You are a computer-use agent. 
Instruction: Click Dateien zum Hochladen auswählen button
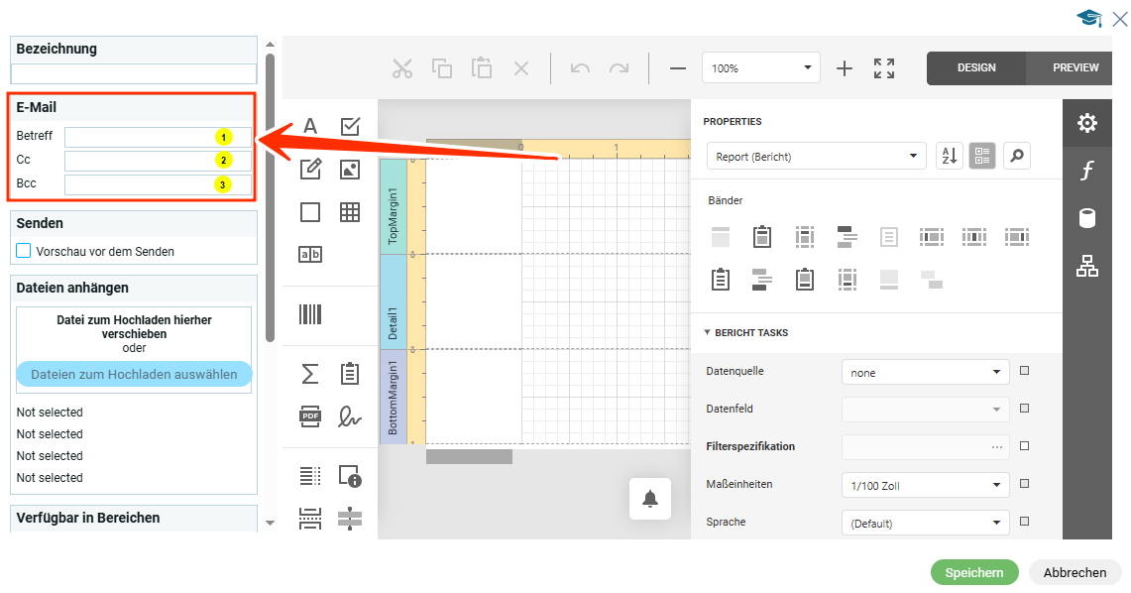click(x=134, y=374)
